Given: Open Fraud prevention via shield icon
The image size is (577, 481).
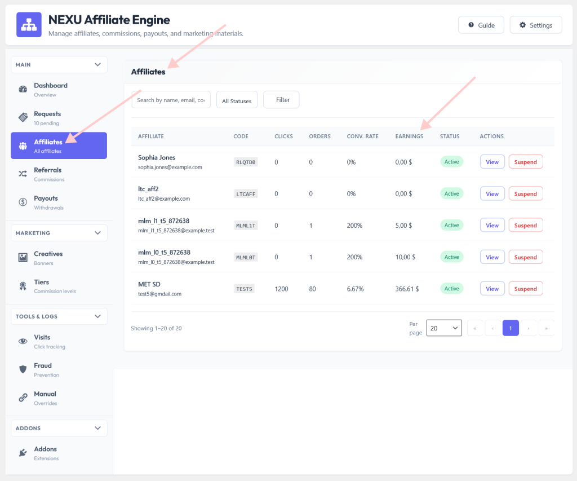Looking at the screenshot, I should coord(23,369).
